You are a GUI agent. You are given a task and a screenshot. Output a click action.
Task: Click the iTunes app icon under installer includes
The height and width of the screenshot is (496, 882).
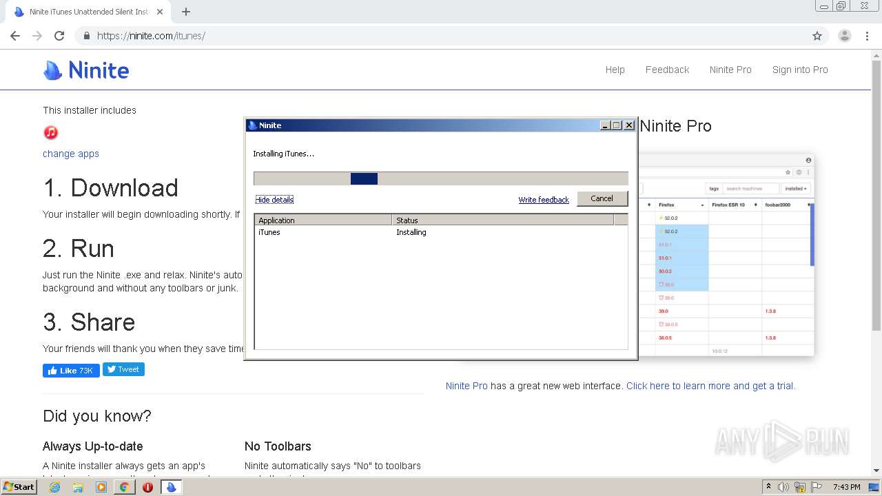51,132
